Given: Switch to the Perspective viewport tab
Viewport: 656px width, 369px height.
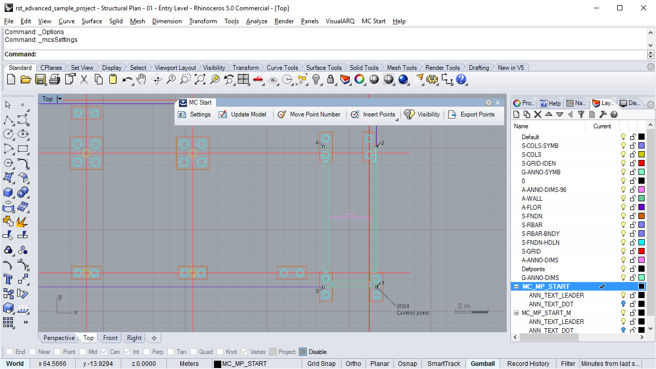Looking at the screenshot, I should (59, 338).
